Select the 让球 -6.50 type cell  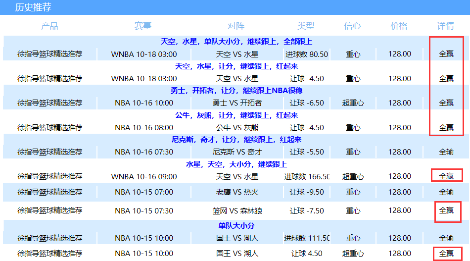[307, 103]
